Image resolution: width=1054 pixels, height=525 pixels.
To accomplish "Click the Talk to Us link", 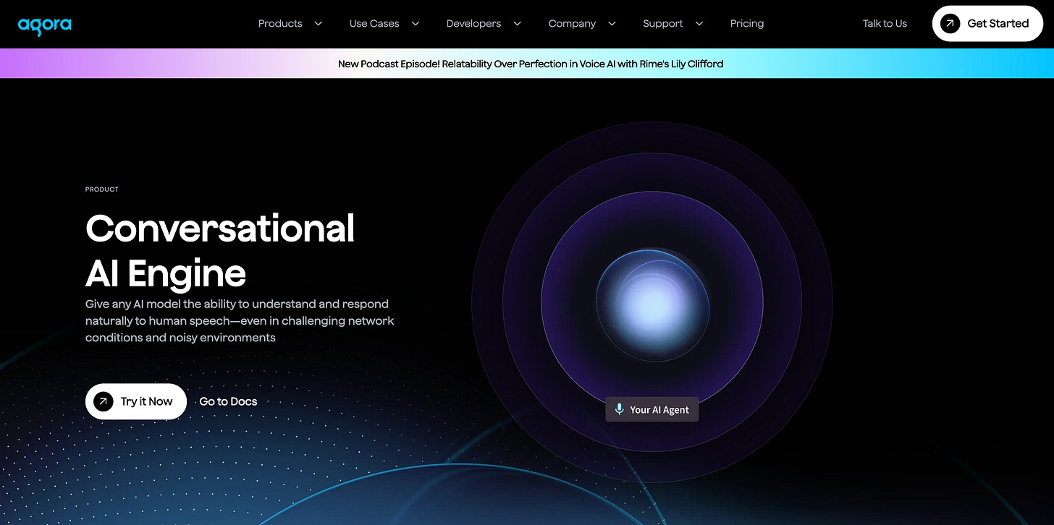I will (885, 24).
